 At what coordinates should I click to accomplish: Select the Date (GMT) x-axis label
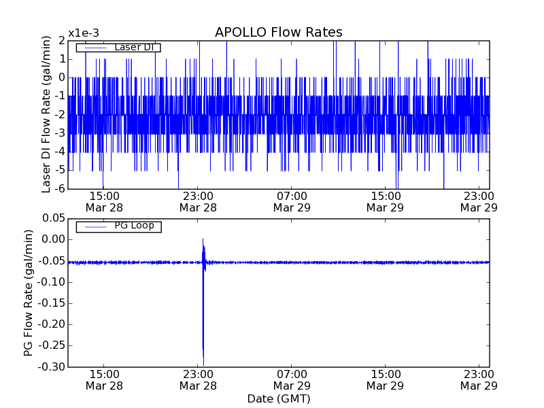(x=278, y=398)
